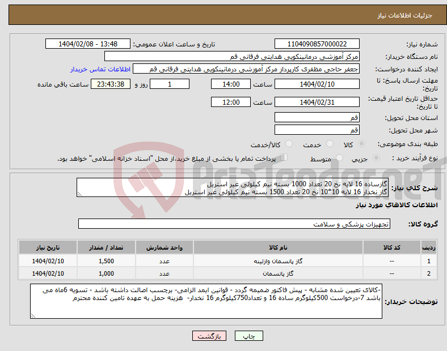Click the remaining days field showing 1
This screenshot has width=447, height=351.
click(x=170, y=84)
